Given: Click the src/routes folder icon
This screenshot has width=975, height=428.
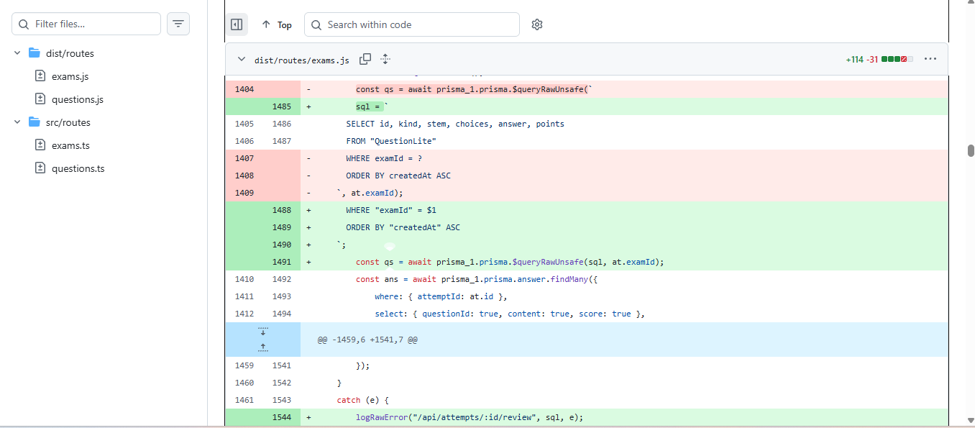Looking at the screenshot, I should click(x=34, y=122).
